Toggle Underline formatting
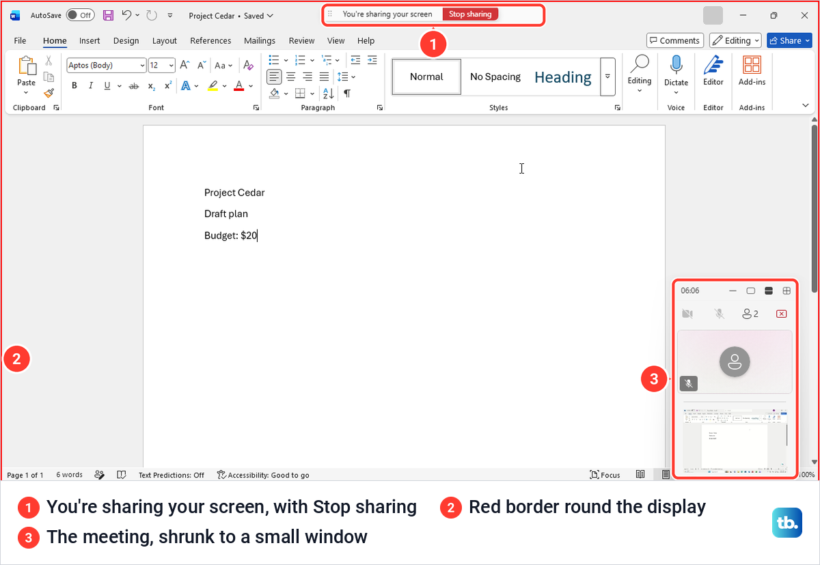 coord(107,86)
